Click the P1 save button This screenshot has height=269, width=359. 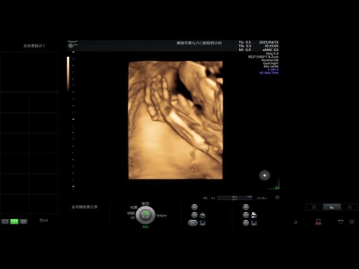click(x=193, y=223)
